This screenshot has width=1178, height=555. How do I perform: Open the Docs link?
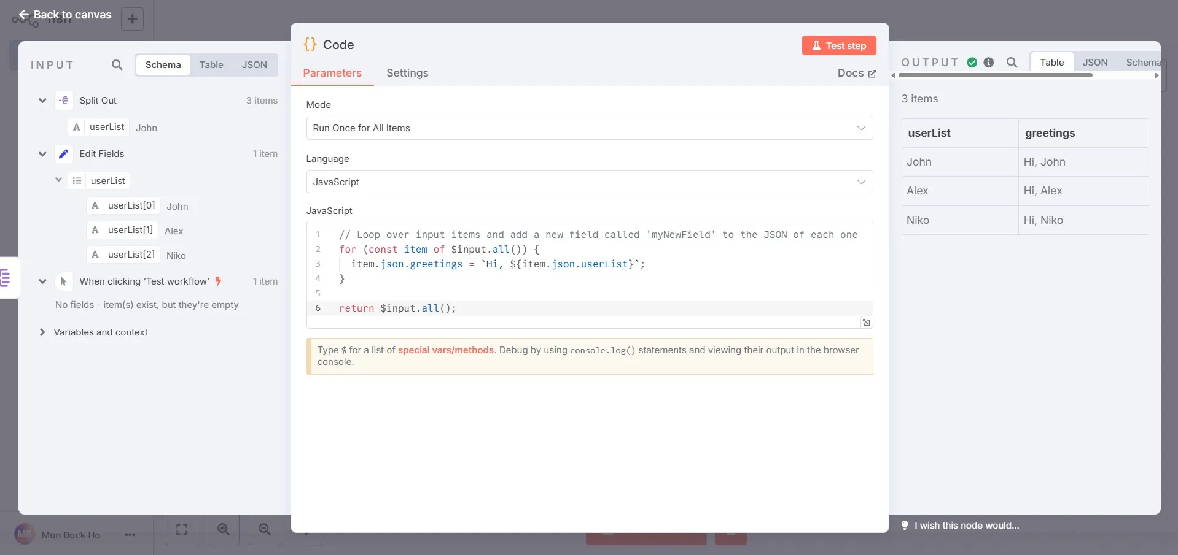tap(857, 73)
